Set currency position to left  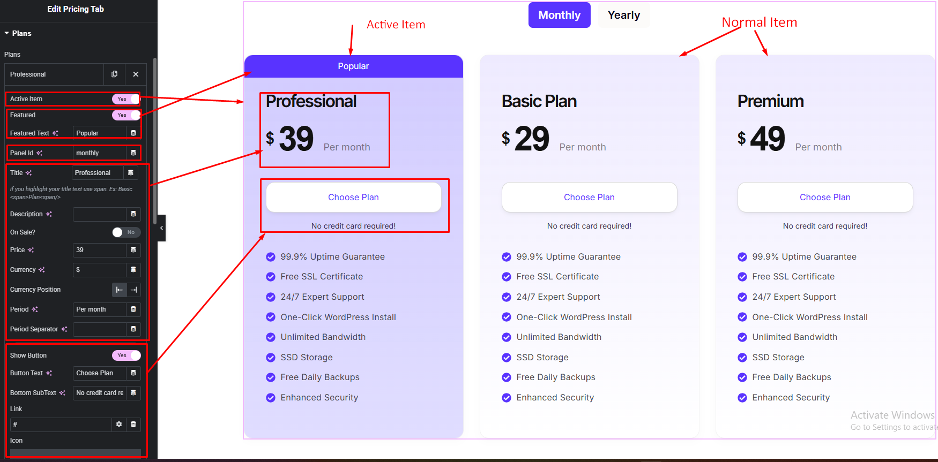(x=120, y=290)
